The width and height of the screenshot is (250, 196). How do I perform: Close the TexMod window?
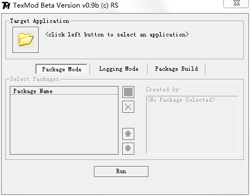tap(236, 3)
